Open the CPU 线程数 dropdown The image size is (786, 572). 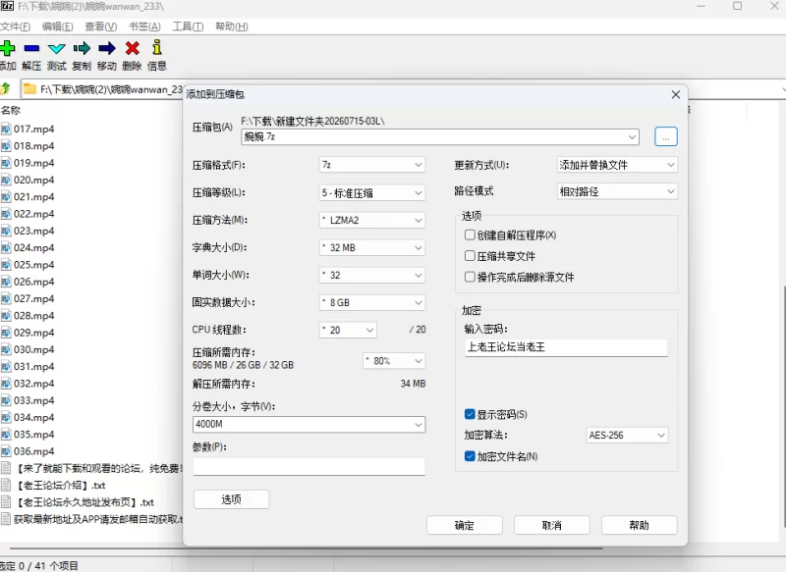[348, 330]
